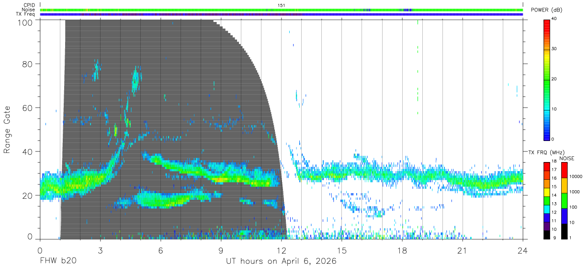Click the power colorbar gradient
588x271 pixels.
(x=547, y=80)
